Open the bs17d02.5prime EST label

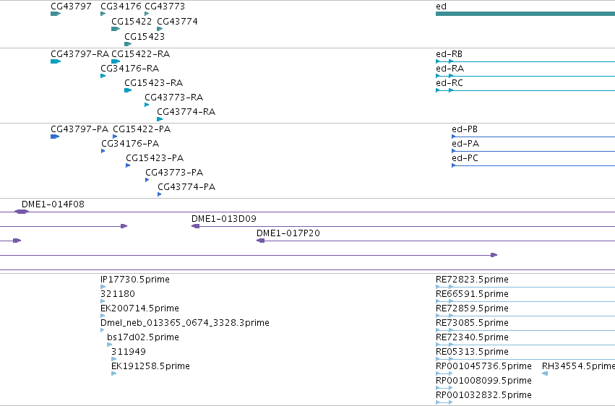coord(143,337)
